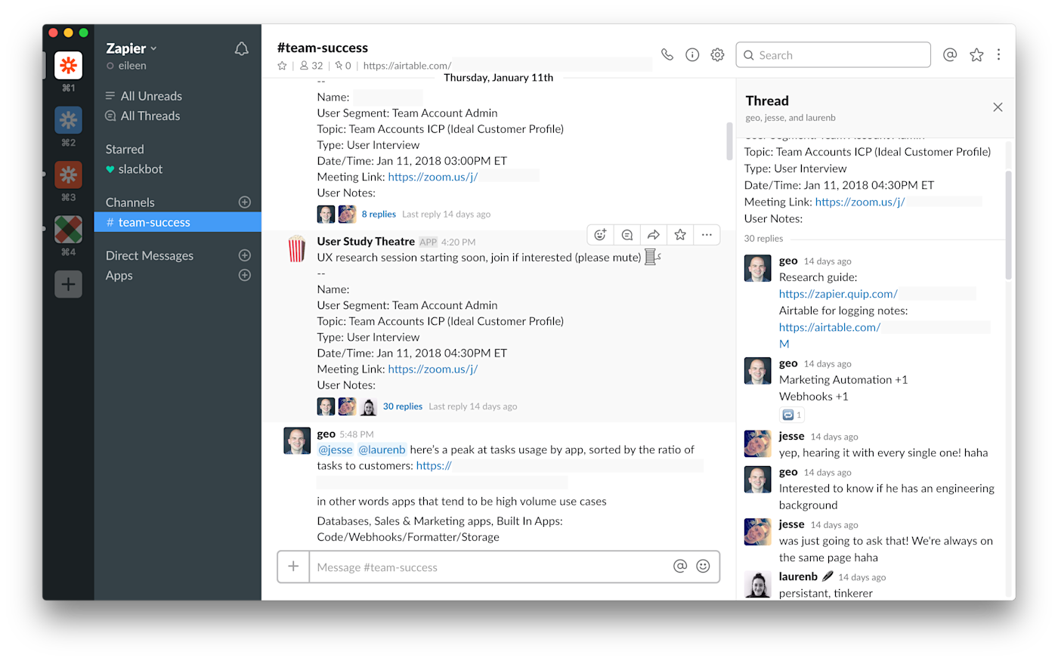The width and height of the screenshot is (1058, 661).
Task: Start a call with phone icon
Action: coord(667,54)
